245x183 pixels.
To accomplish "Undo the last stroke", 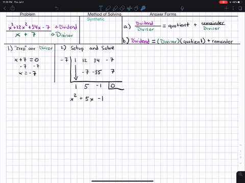I will tap(57, 8).
